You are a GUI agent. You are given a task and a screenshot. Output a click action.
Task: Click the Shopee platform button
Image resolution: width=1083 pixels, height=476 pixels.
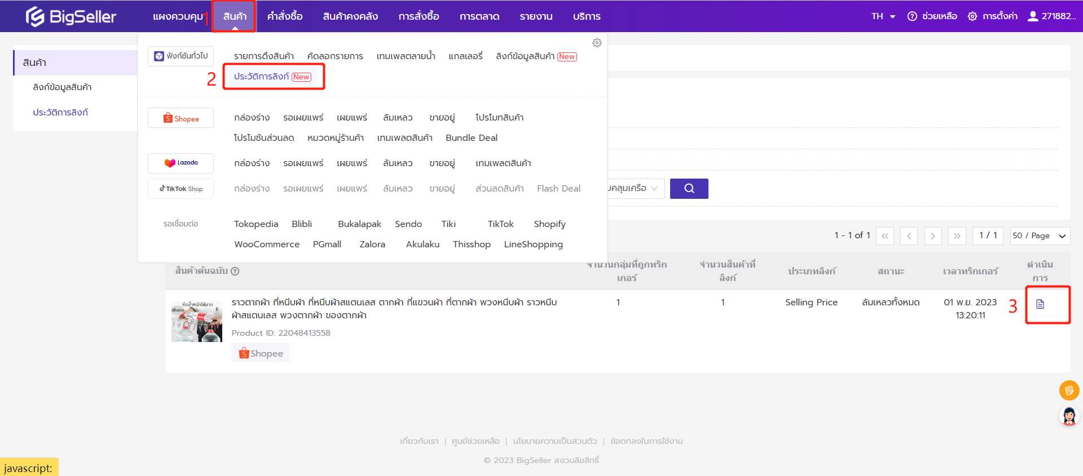(x=180, y=118)
